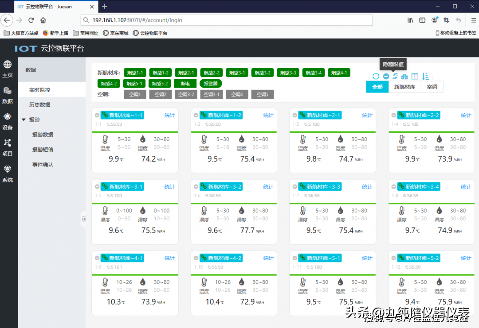Image resolution: width=479 pixels, height=328 pixels.
Task: Toggle the 烟感1-1 sensor filter tag
Action: click(x=135, y=73)
